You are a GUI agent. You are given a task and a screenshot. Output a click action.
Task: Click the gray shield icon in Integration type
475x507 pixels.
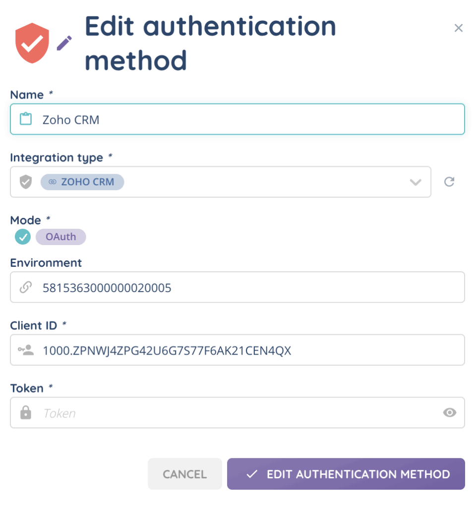tap(25, 182)
